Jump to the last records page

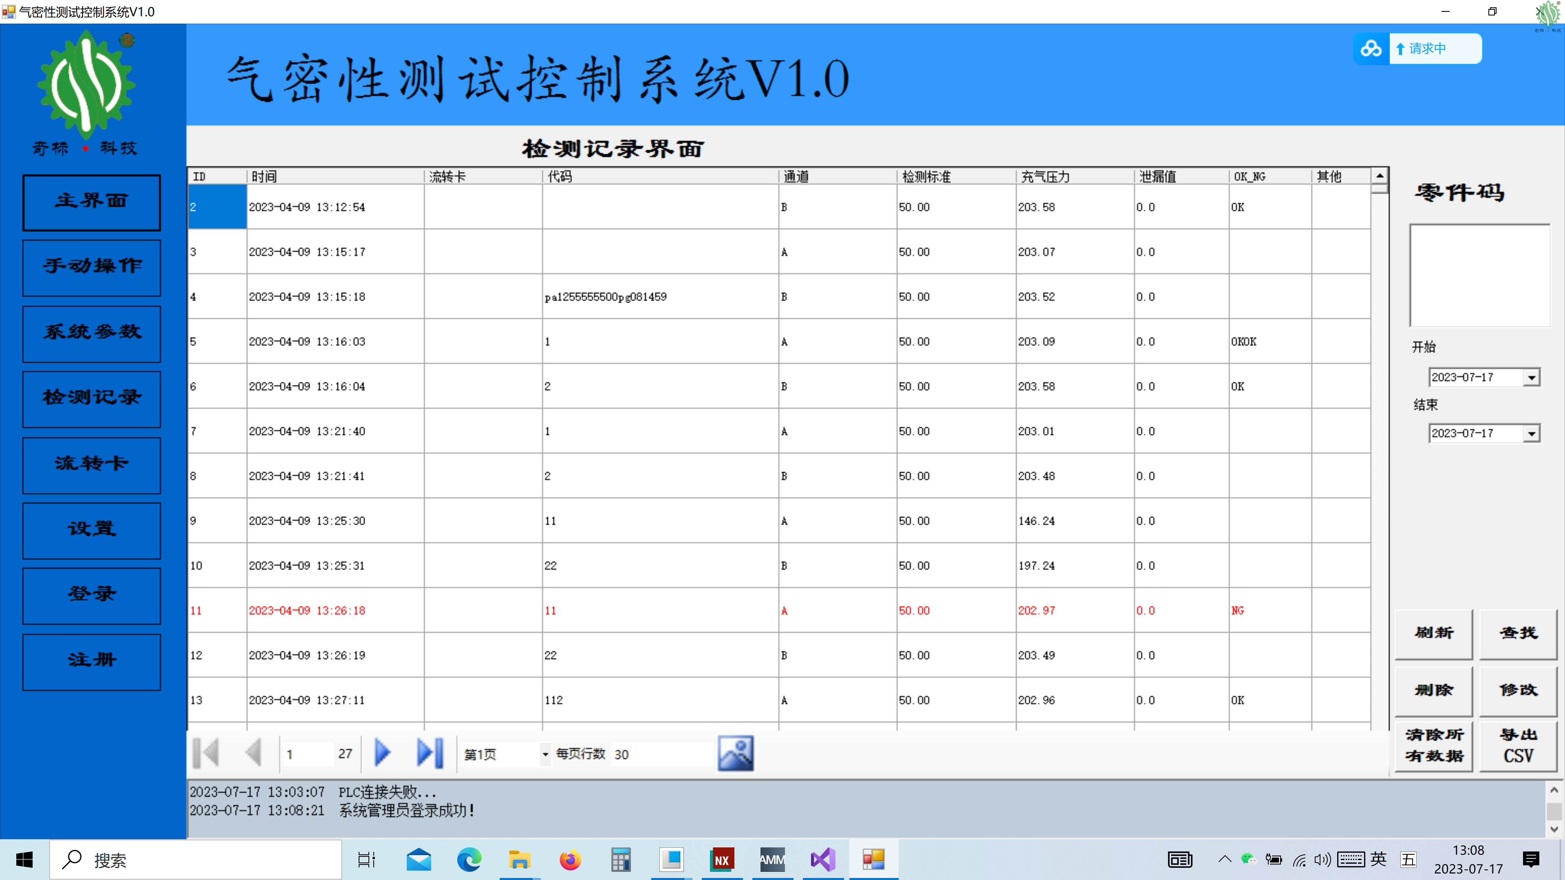(430, 753)
